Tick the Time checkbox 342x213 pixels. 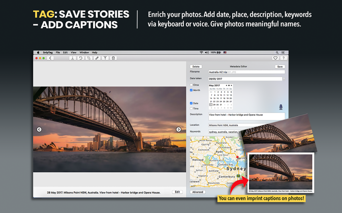pyautogui.click(x=191, y=108)
